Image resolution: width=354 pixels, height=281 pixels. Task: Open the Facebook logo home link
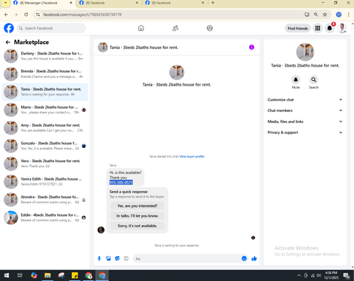8,28
